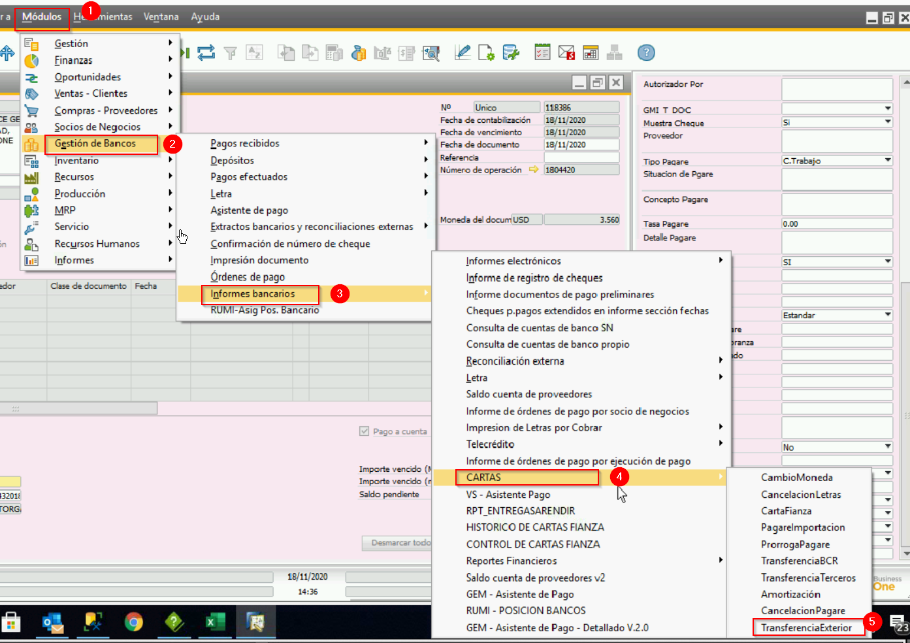Click the hierarchy workflow toolbar icon
This screenshot has height=643, width=910.
coord(614,53)
